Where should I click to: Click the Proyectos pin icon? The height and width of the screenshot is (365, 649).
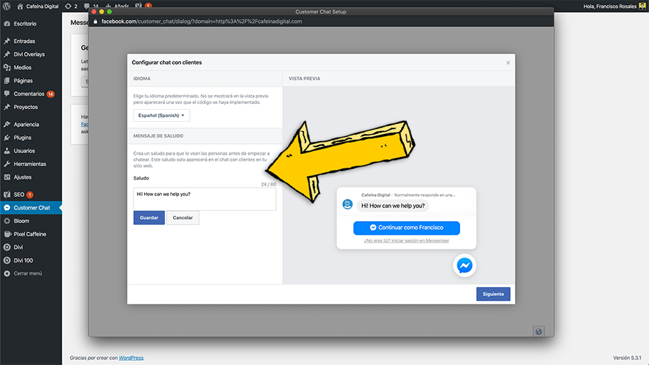point(6,107)
